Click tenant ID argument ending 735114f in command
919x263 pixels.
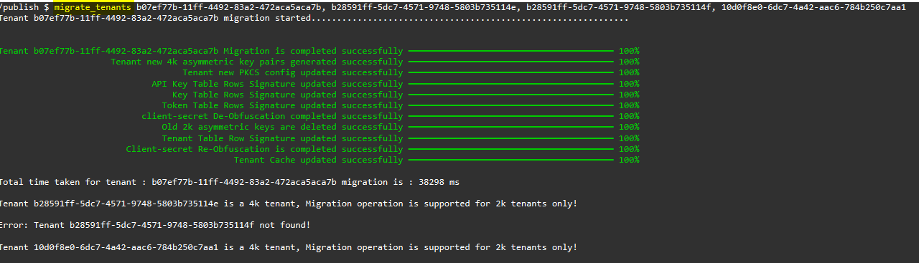tap(620, 6)
